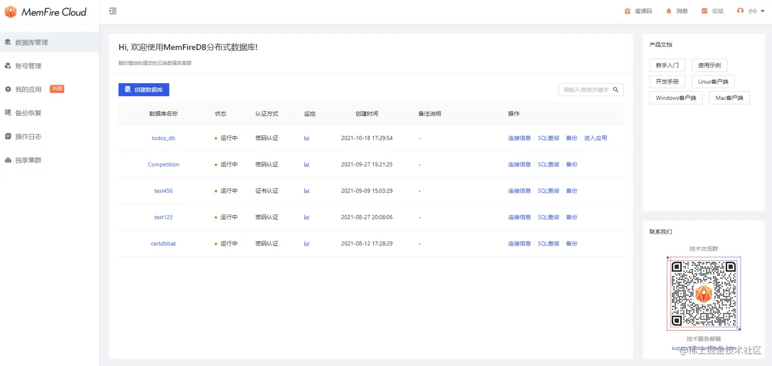Image resolution: width=772 pixels, height=366 pixels.
Task: Click the 内测 badge
Action: click(57, 89)
